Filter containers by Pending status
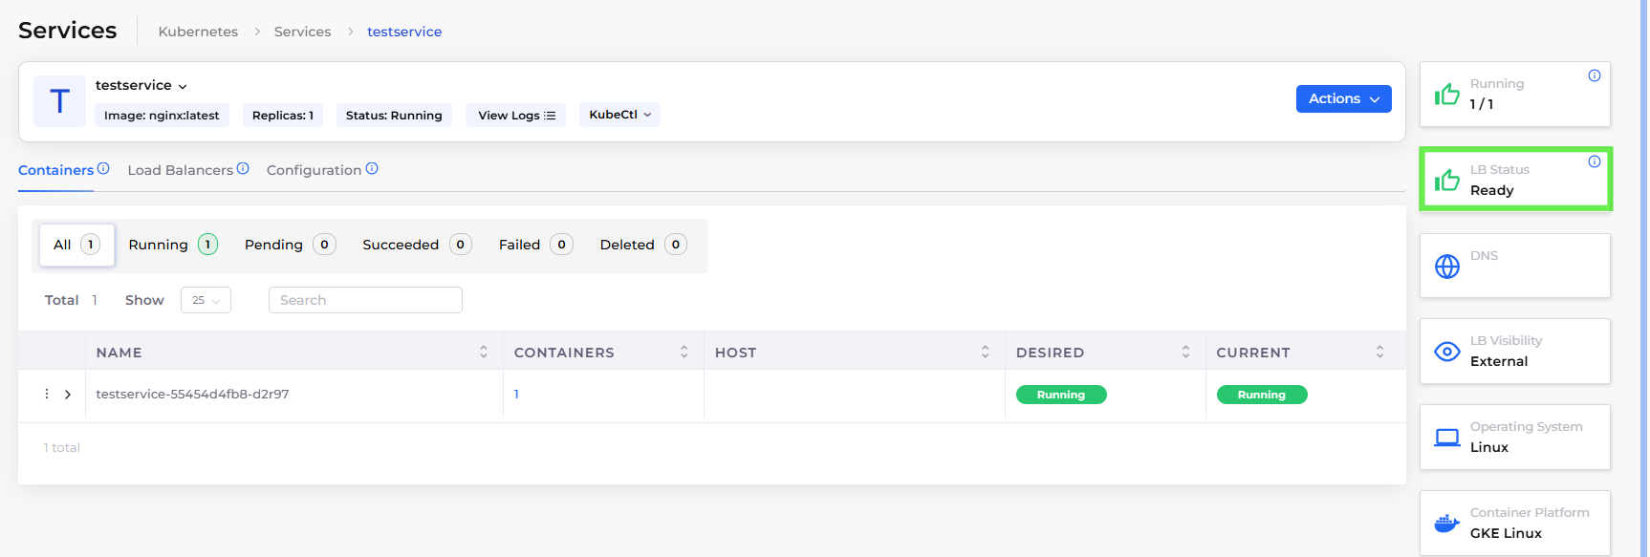Screen dimensions: 1650x557 click(x=290, y=245)
